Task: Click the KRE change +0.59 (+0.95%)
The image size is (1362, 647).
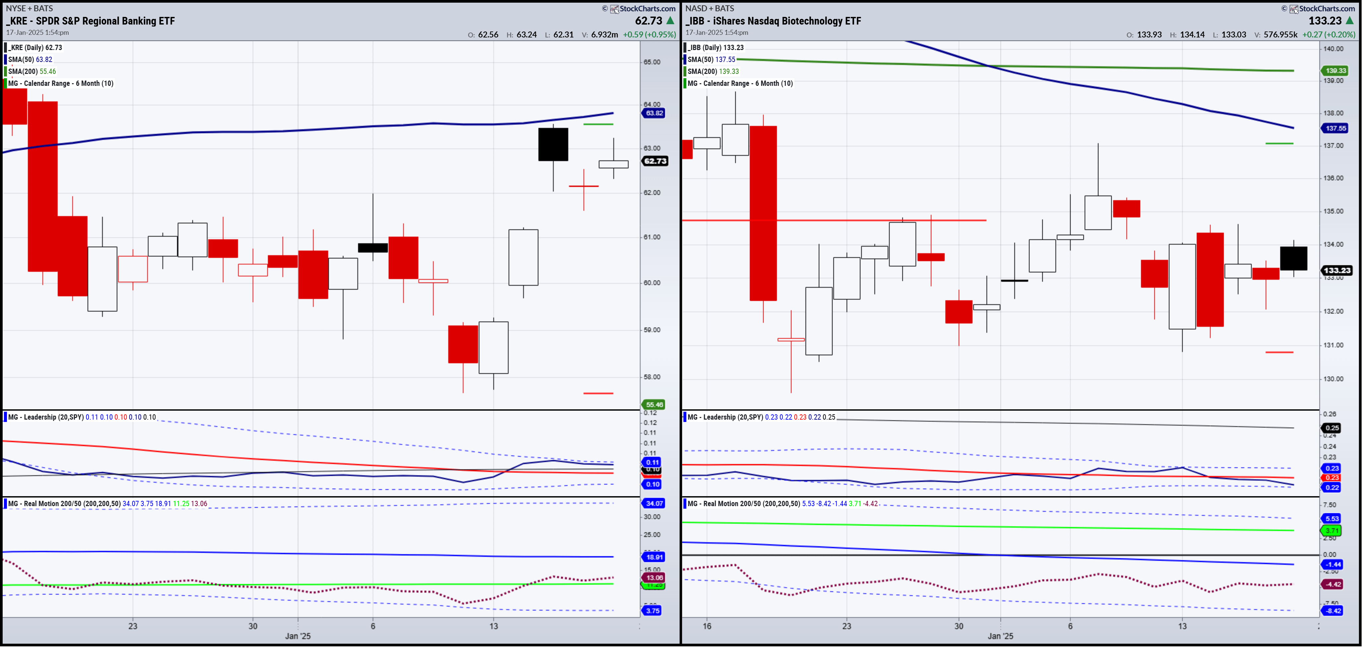Action: (649, 35)
